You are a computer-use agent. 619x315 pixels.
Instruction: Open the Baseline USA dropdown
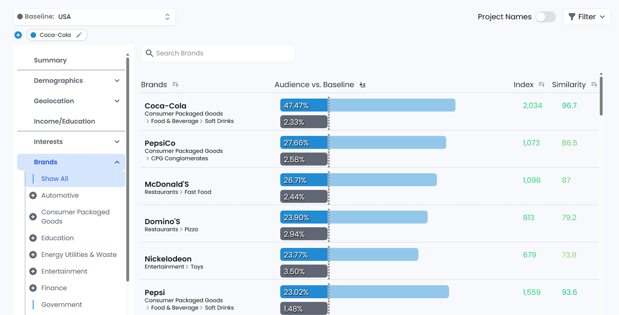click(x=94, y=17)
